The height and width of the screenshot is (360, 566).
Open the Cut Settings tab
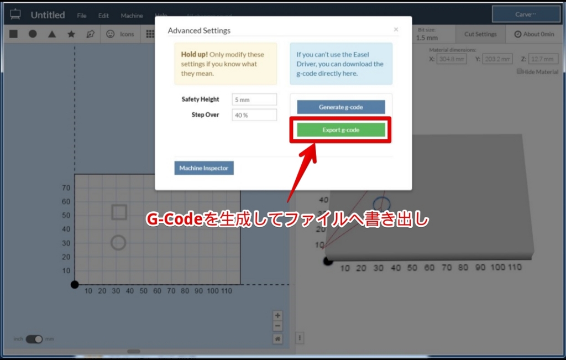[x=480, y=34]
